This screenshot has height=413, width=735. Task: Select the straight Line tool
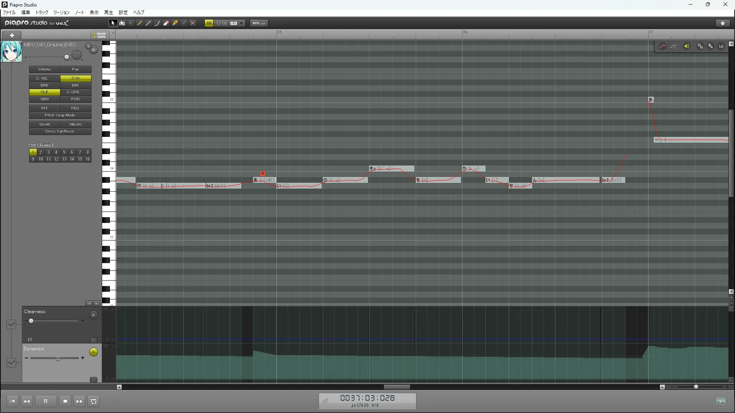(149, 23)
